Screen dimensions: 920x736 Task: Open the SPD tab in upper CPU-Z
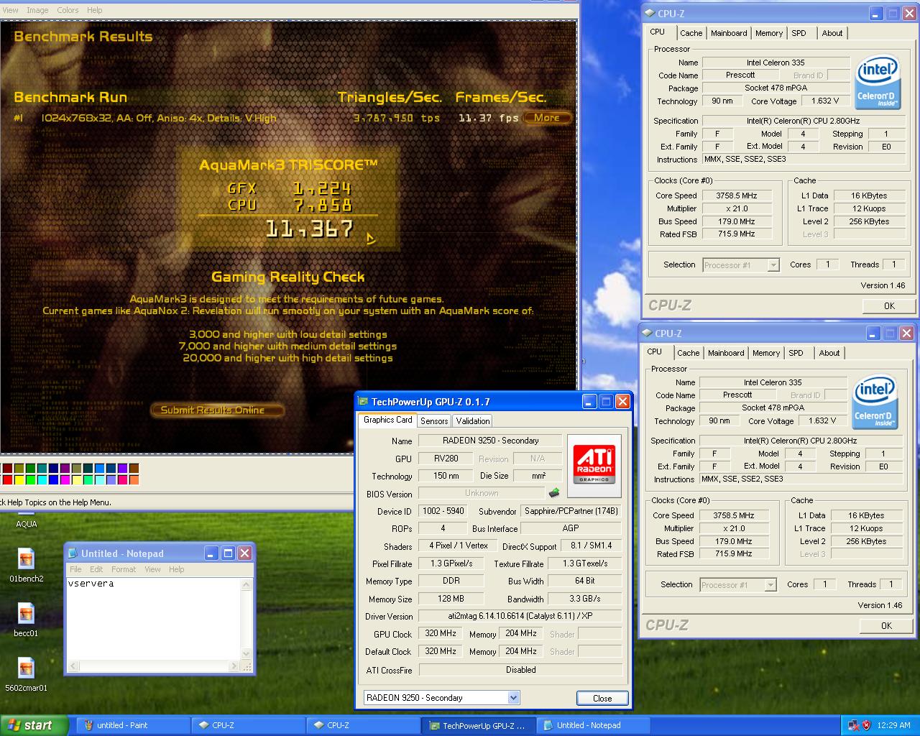[799, 33]
